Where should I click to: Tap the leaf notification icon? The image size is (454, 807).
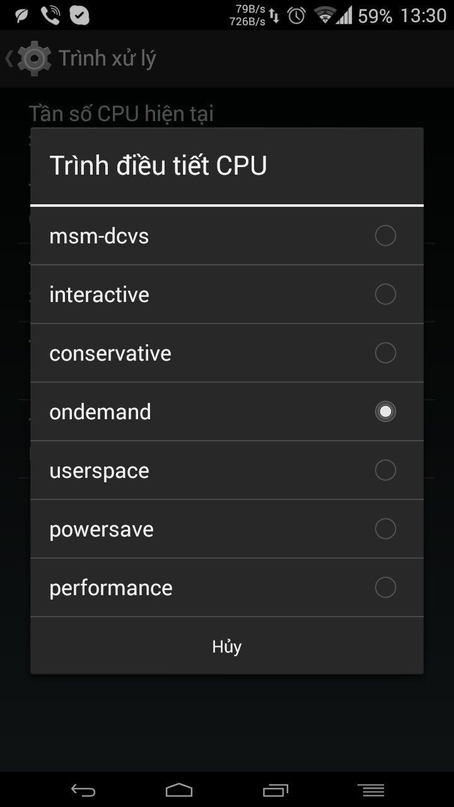[x=21, y=15]
